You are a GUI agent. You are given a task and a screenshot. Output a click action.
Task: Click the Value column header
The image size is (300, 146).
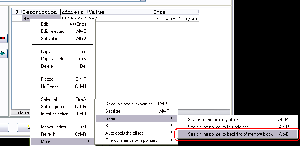click(x=120, y=12)
